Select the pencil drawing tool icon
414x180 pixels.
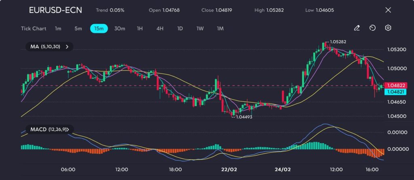[357, 28]
